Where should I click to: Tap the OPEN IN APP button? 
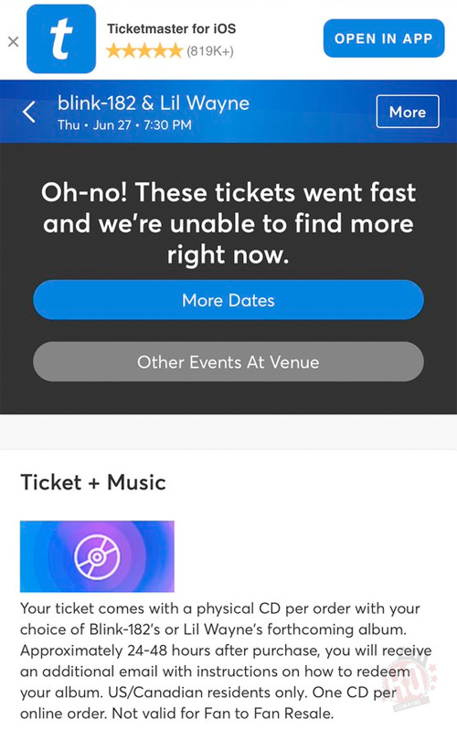384,38
